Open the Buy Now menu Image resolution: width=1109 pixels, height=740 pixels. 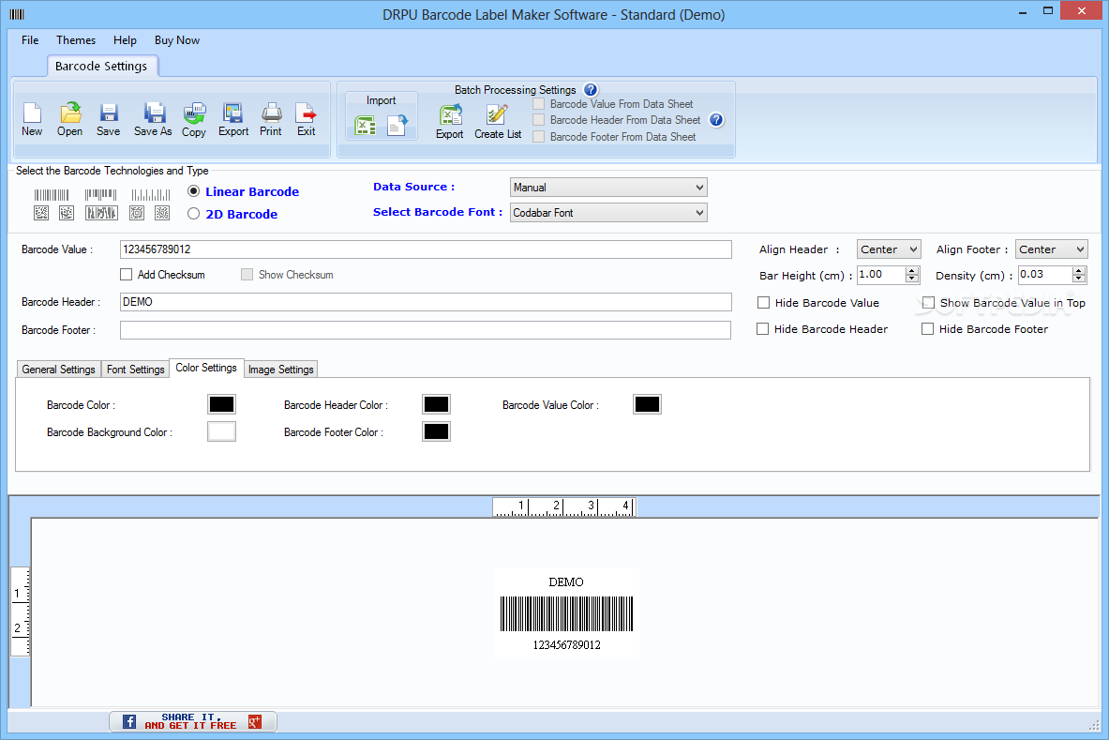tap(177, 40)
